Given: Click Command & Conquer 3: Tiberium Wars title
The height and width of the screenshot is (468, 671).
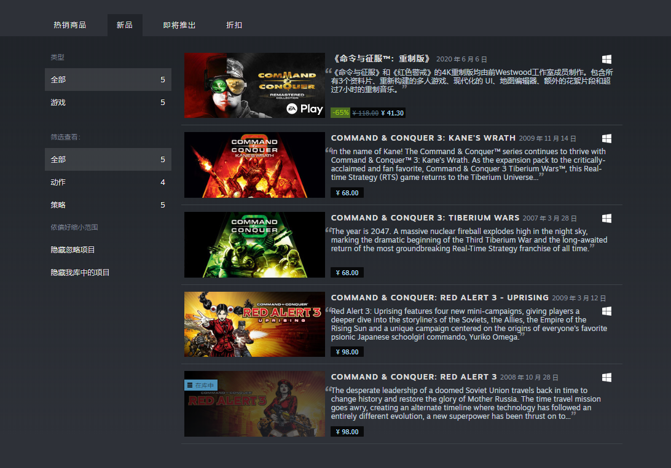Looking at the screenshot, I should [425, 218].
